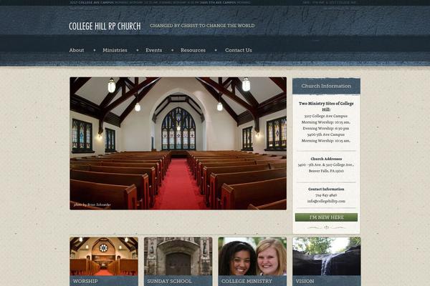The height and width of the screenshot is (286, 430).
Task: Click the 3400 5th Ave Campus sidebar line
Action: [x=326, y=134]
